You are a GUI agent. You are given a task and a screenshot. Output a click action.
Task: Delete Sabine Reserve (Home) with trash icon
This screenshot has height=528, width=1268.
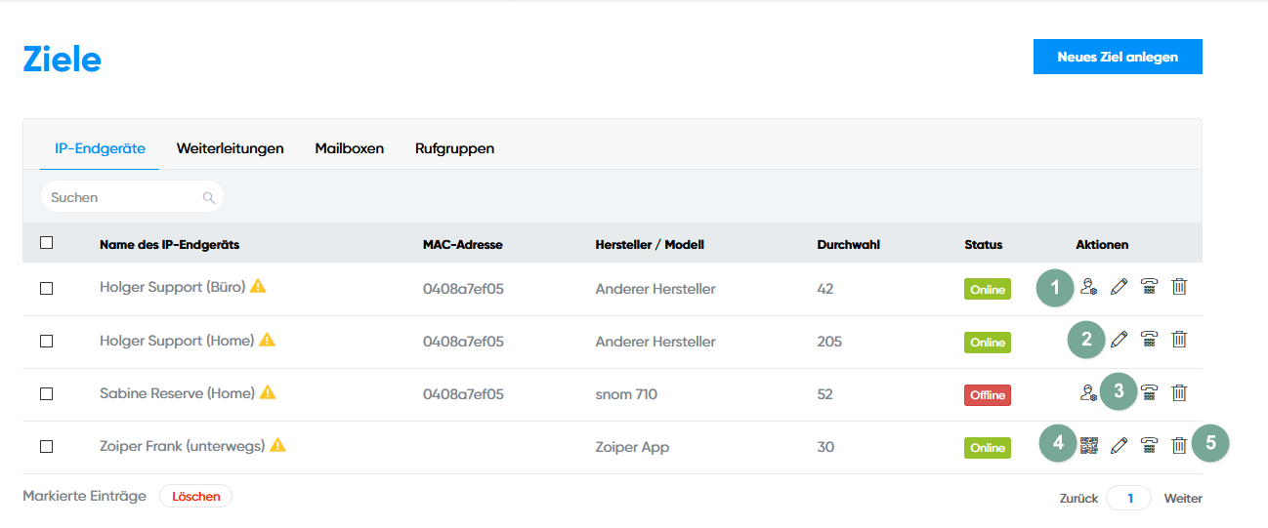[1179, 392]
